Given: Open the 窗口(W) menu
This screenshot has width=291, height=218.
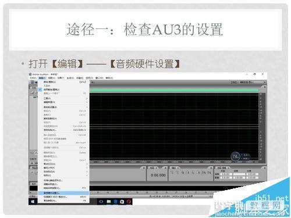Looking at the screenshot, I should click(x=99, y=78).
